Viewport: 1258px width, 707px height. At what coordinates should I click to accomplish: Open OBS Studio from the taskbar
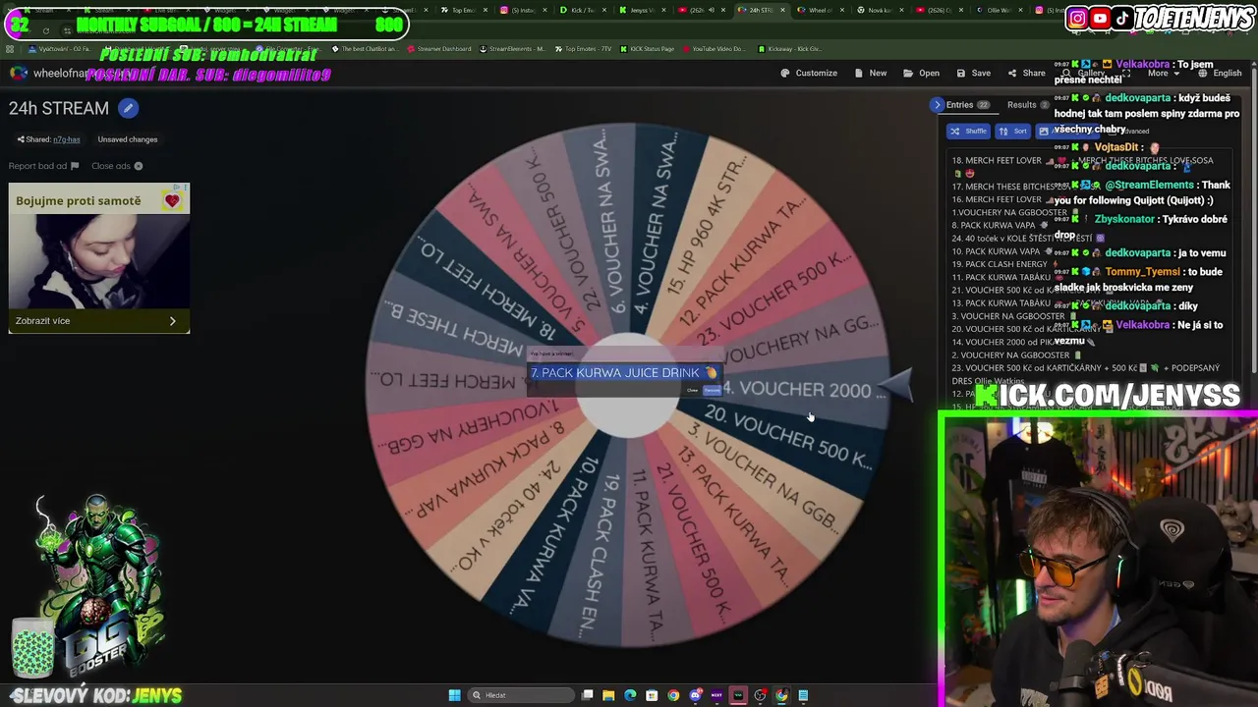coord(760,695)
